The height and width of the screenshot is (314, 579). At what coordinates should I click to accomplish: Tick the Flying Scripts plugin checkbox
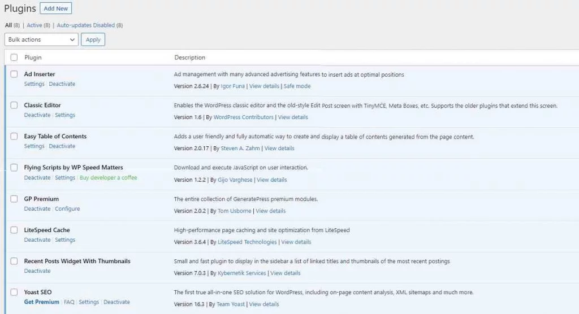tap(14, 168)
